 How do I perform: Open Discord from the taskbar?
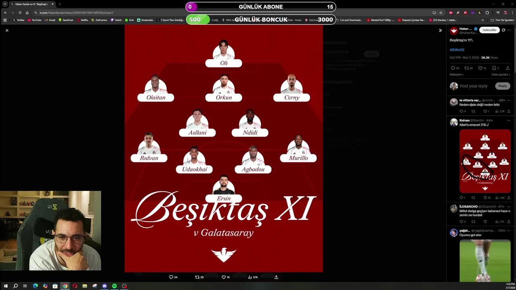[x=104, y=286]
